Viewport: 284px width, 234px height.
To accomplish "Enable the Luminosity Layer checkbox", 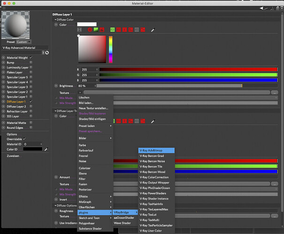I will (x=31, y=67).
